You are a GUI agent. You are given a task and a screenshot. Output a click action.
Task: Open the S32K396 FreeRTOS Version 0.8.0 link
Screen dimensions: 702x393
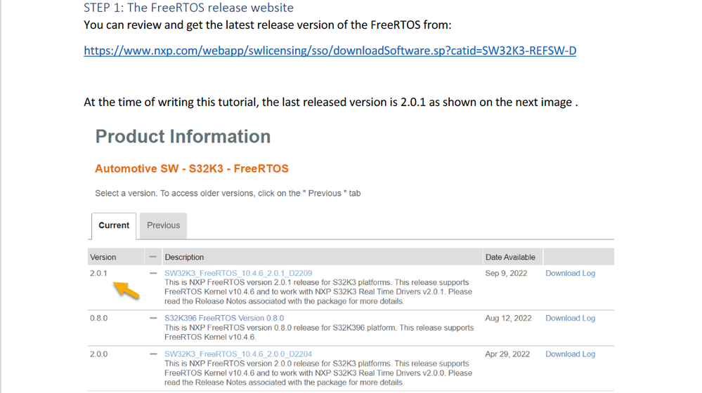coord(224,319)
